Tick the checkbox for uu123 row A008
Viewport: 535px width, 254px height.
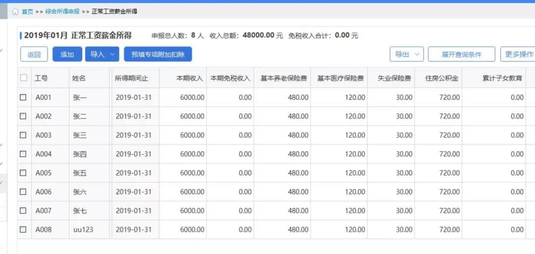coord(23,229)
